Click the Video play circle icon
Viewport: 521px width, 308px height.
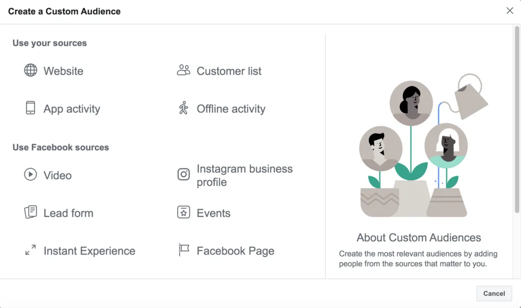coord(31,174)
